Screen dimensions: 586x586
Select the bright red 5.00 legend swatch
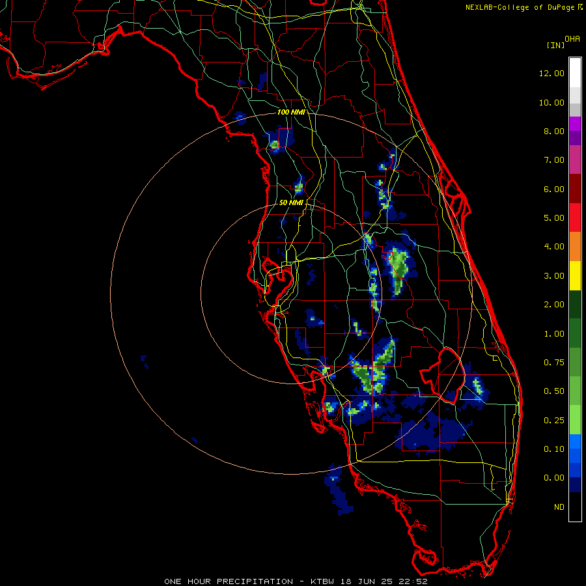[575, 218]
